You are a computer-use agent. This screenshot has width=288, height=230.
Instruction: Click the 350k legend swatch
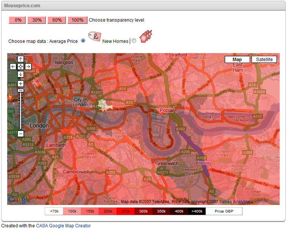pos(161,211)
